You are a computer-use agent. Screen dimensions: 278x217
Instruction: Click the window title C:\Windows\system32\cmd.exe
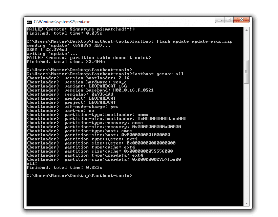point(62,22)
